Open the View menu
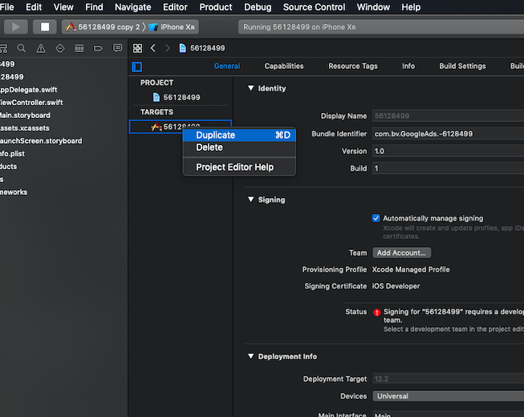The width and height of the screenshot is (524, 417). pyautogui.click(x=63, y=7)
